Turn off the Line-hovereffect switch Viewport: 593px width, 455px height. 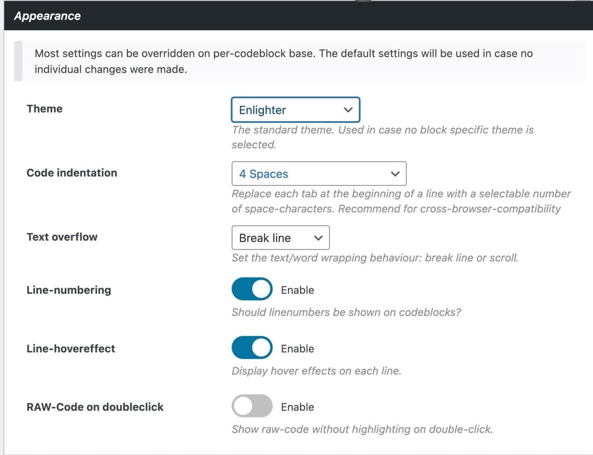252,348
